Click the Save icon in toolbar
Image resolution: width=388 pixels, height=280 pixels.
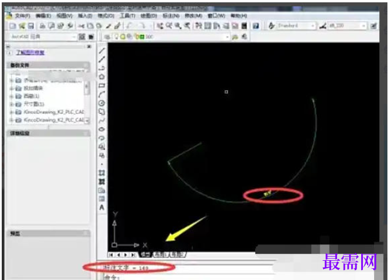31,26
